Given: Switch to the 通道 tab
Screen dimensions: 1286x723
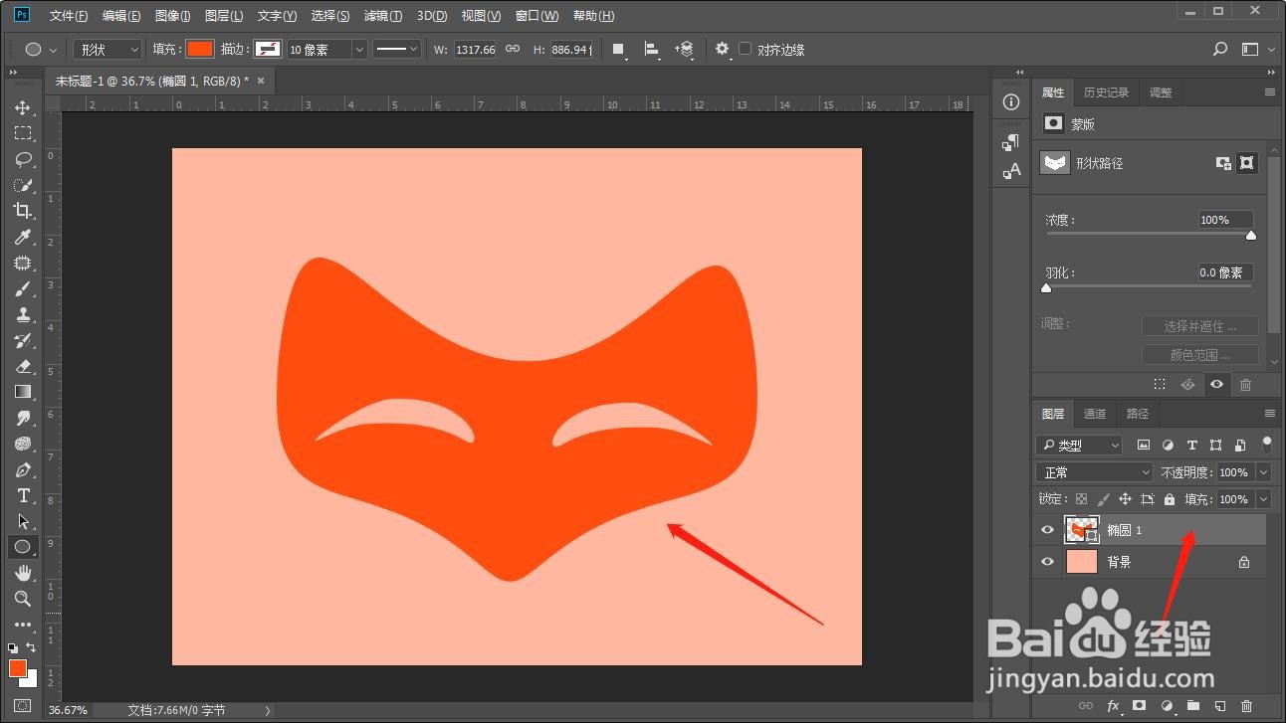Looking at the screenshot, I should pyautogui.click(x=1095, y=414).
